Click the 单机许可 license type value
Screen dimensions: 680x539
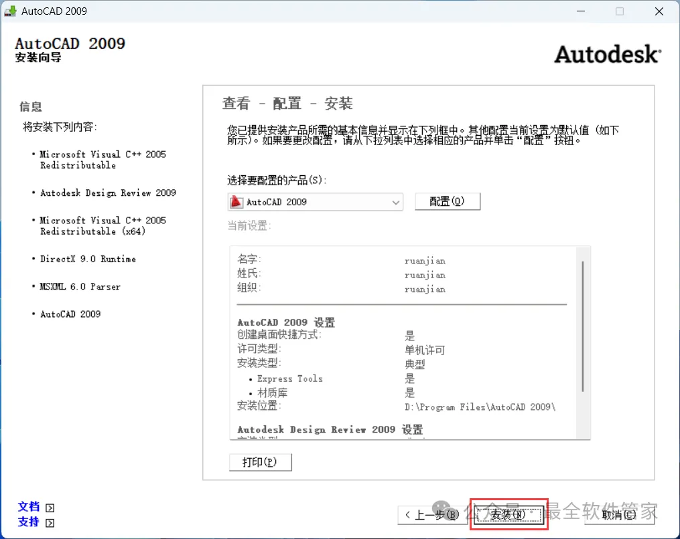pyautogui.click(x=425, y=350)
